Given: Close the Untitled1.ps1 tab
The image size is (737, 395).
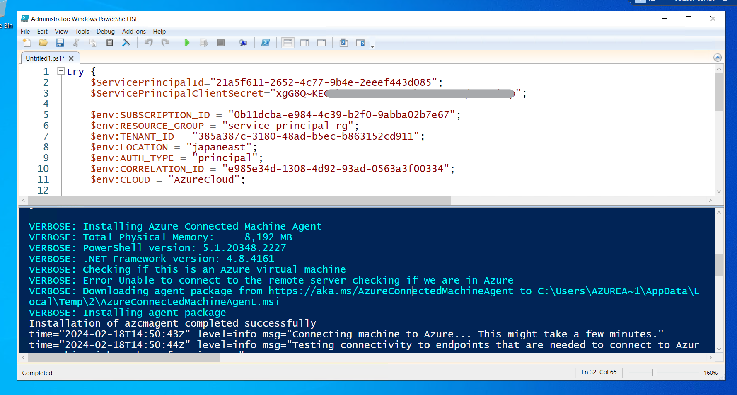Looking at the screenshot, I should pos(71,58).
